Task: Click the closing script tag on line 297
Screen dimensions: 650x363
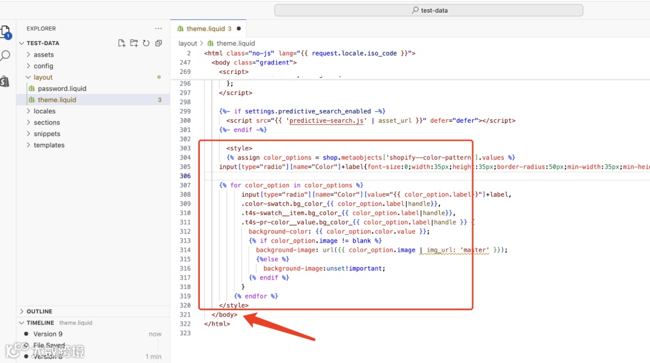Action: (x=235, y=93)
